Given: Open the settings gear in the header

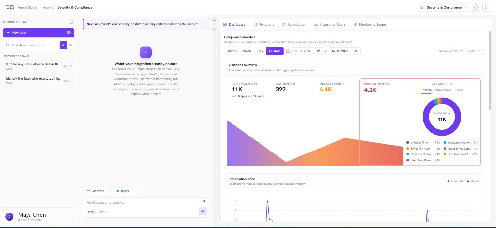Looking at the screenshot, I should tap(477, 7).
